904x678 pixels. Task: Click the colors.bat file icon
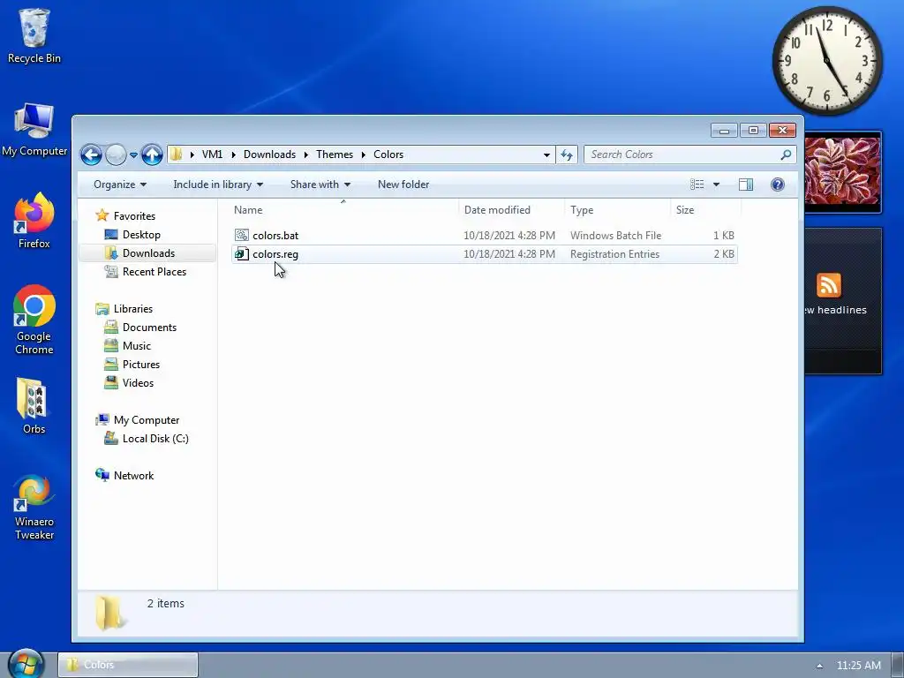point(242,235)
